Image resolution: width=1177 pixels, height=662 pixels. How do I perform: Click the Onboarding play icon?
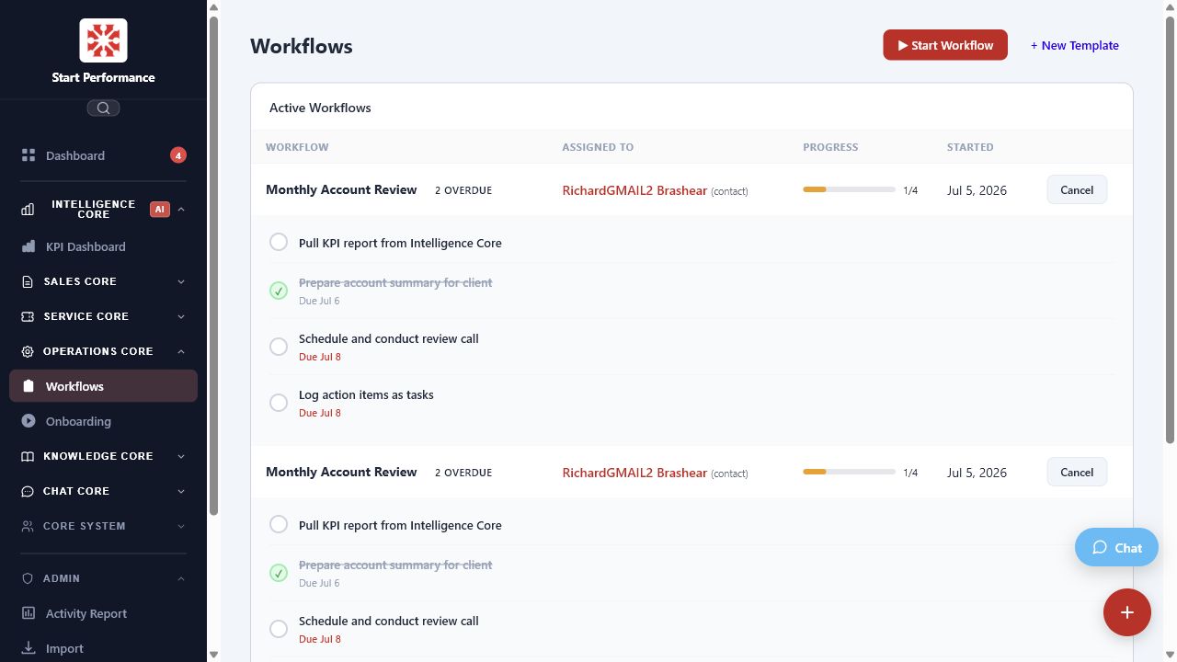(x=29, y=421)
